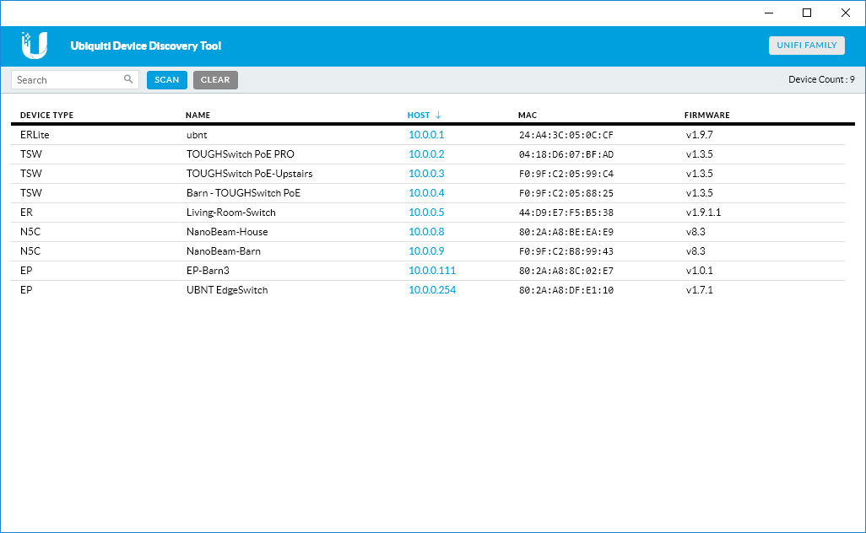Sort by FIRMWARE column header

(x=707, y=116)
